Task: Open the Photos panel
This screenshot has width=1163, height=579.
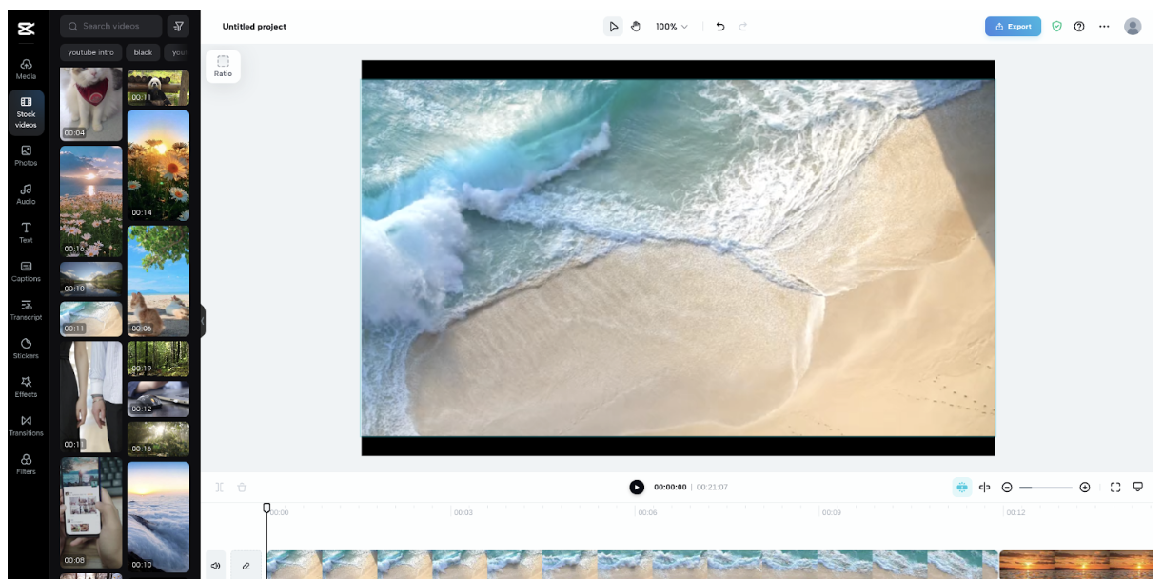Action: coord(26,155)
